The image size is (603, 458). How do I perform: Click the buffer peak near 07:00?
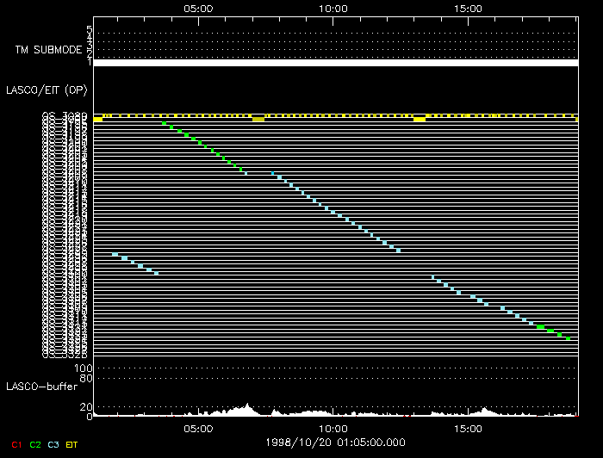247,406
